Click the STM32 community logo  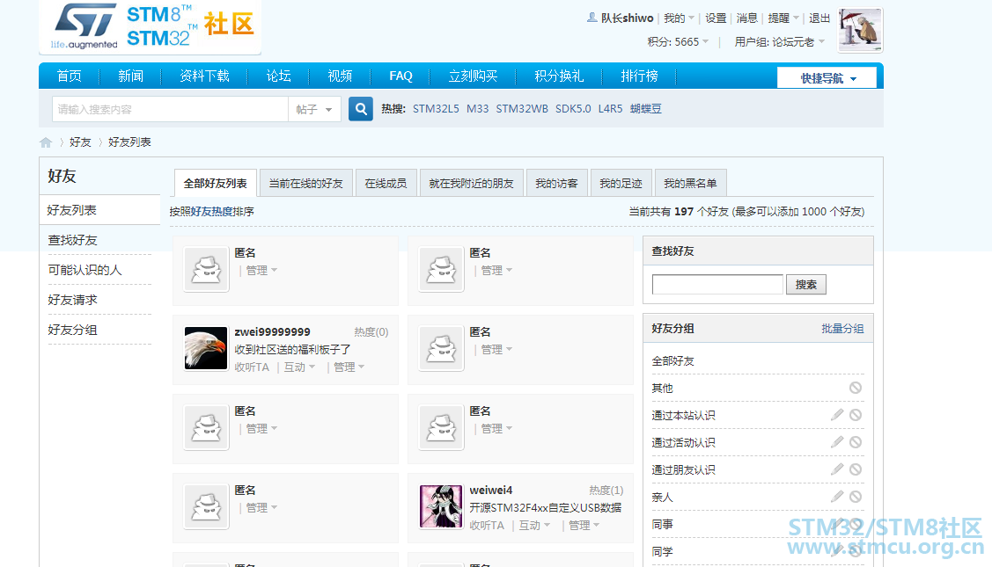pos(150,26)
